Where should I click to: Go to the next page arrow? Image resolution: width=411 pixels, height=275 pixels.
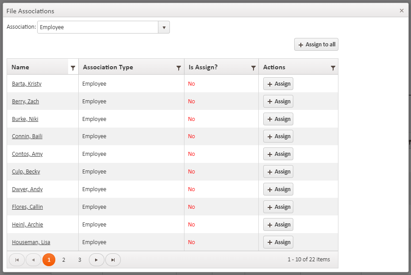[x=96, y=260]
